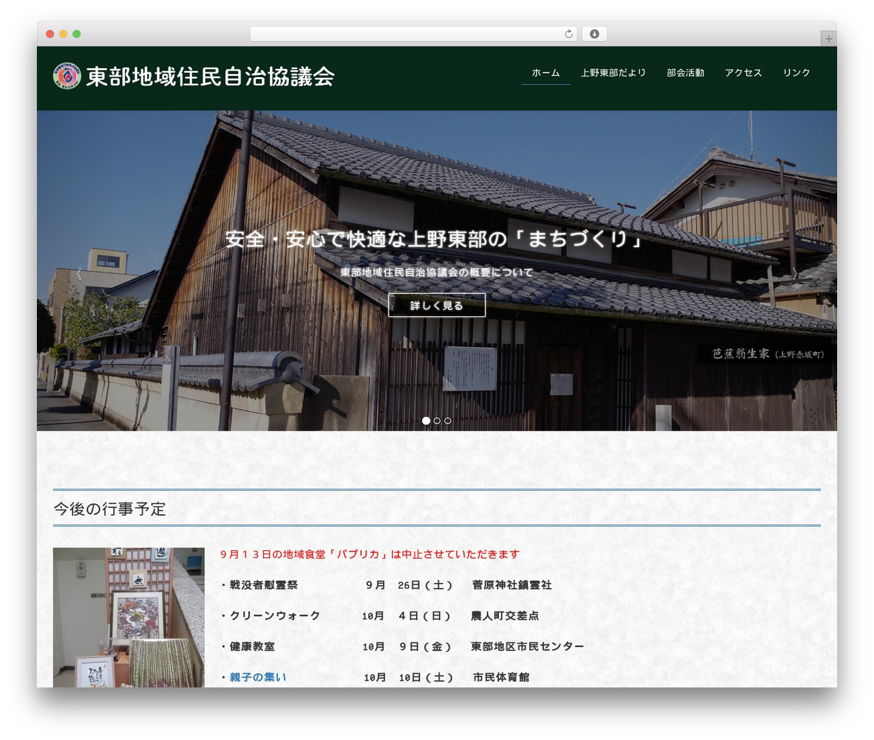The height and width of the screenshot is (740, 874).
Task: Click the 東部地区市民センター location text
Action: [527, 646]
